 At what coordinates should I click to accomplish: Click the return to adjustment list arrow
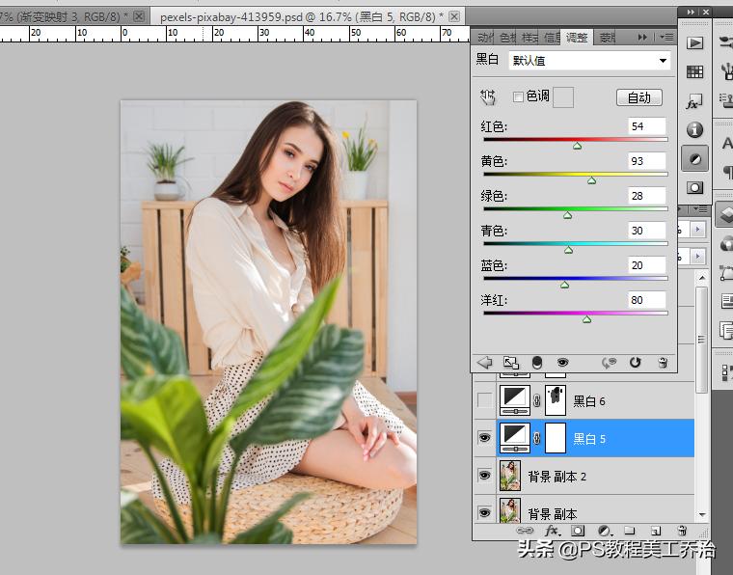(485, 363)
